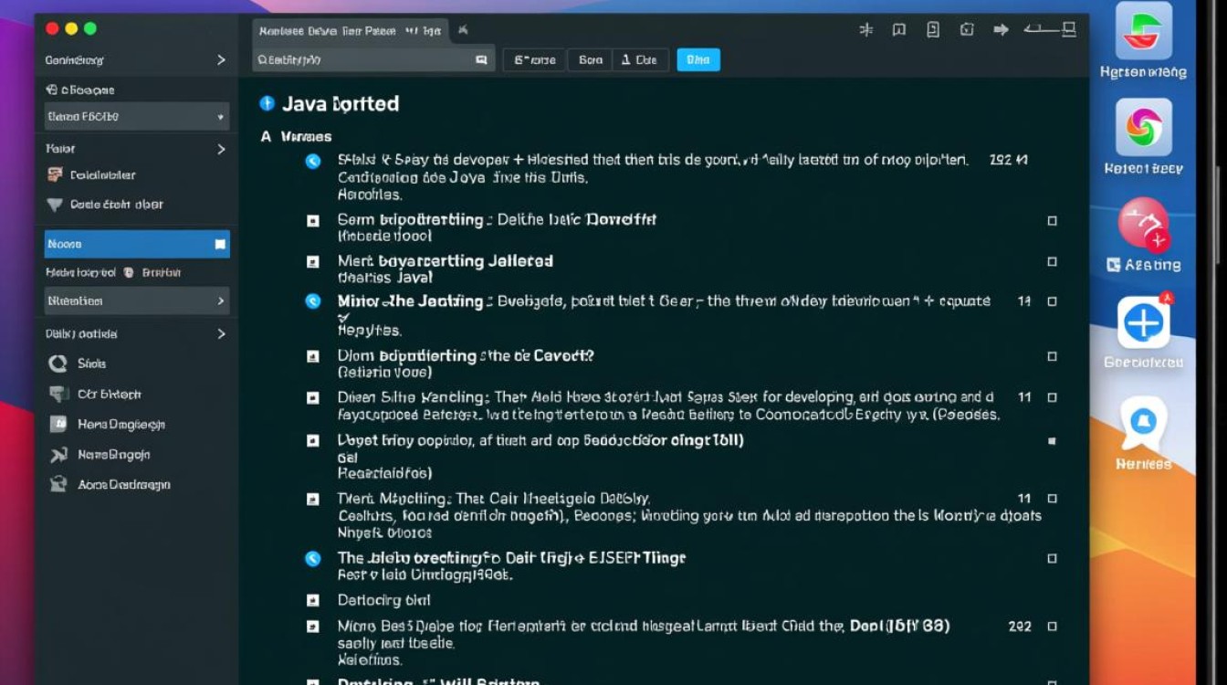
Task: Toggle the square in the highlighted blue sidebar row
Action: (x=219, y=245)
